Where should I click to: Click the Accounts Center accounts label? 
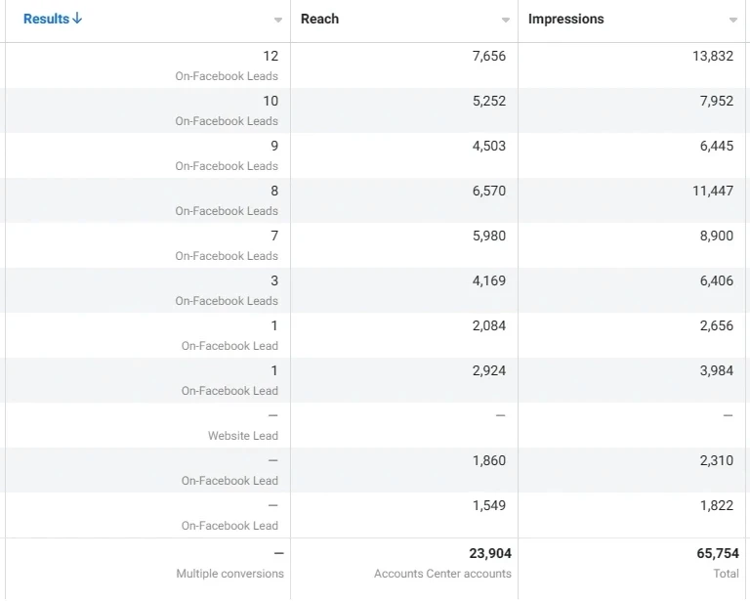pos(442,574)
